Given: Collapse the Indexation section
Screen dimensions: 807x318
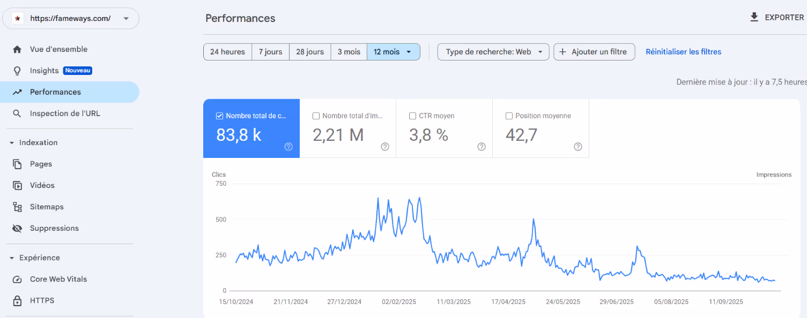Looking at the screenshot, I should [12, 143].
